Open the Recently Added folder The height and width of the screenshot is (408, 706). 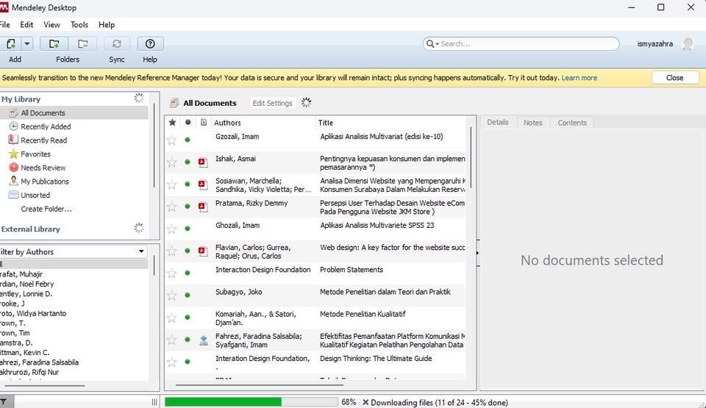46,126
